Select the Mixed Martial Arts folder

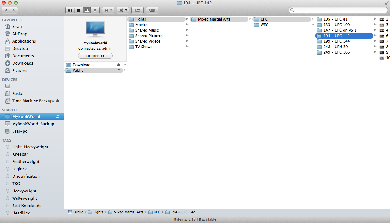coord(219,19)
